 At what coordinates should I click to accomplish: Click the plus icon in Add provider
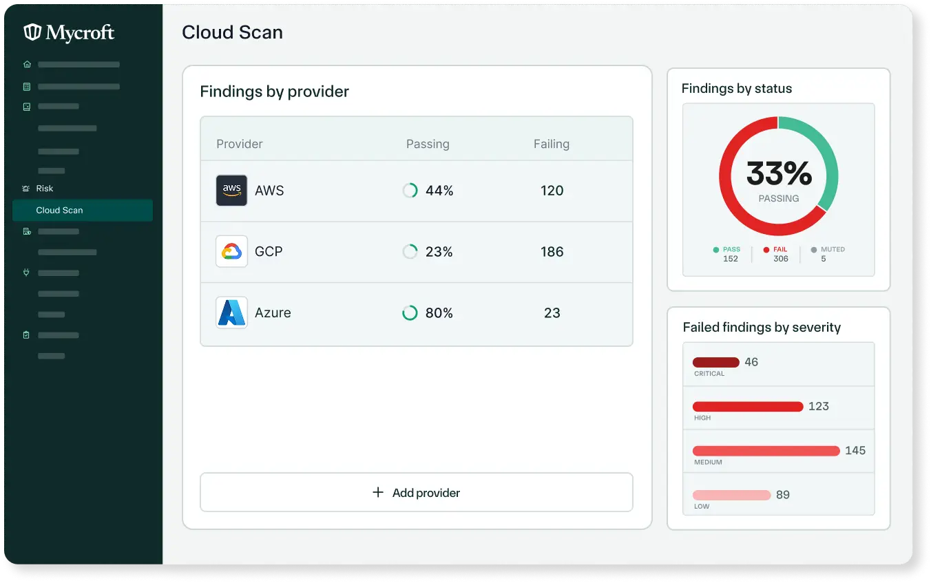pos(377,492)
